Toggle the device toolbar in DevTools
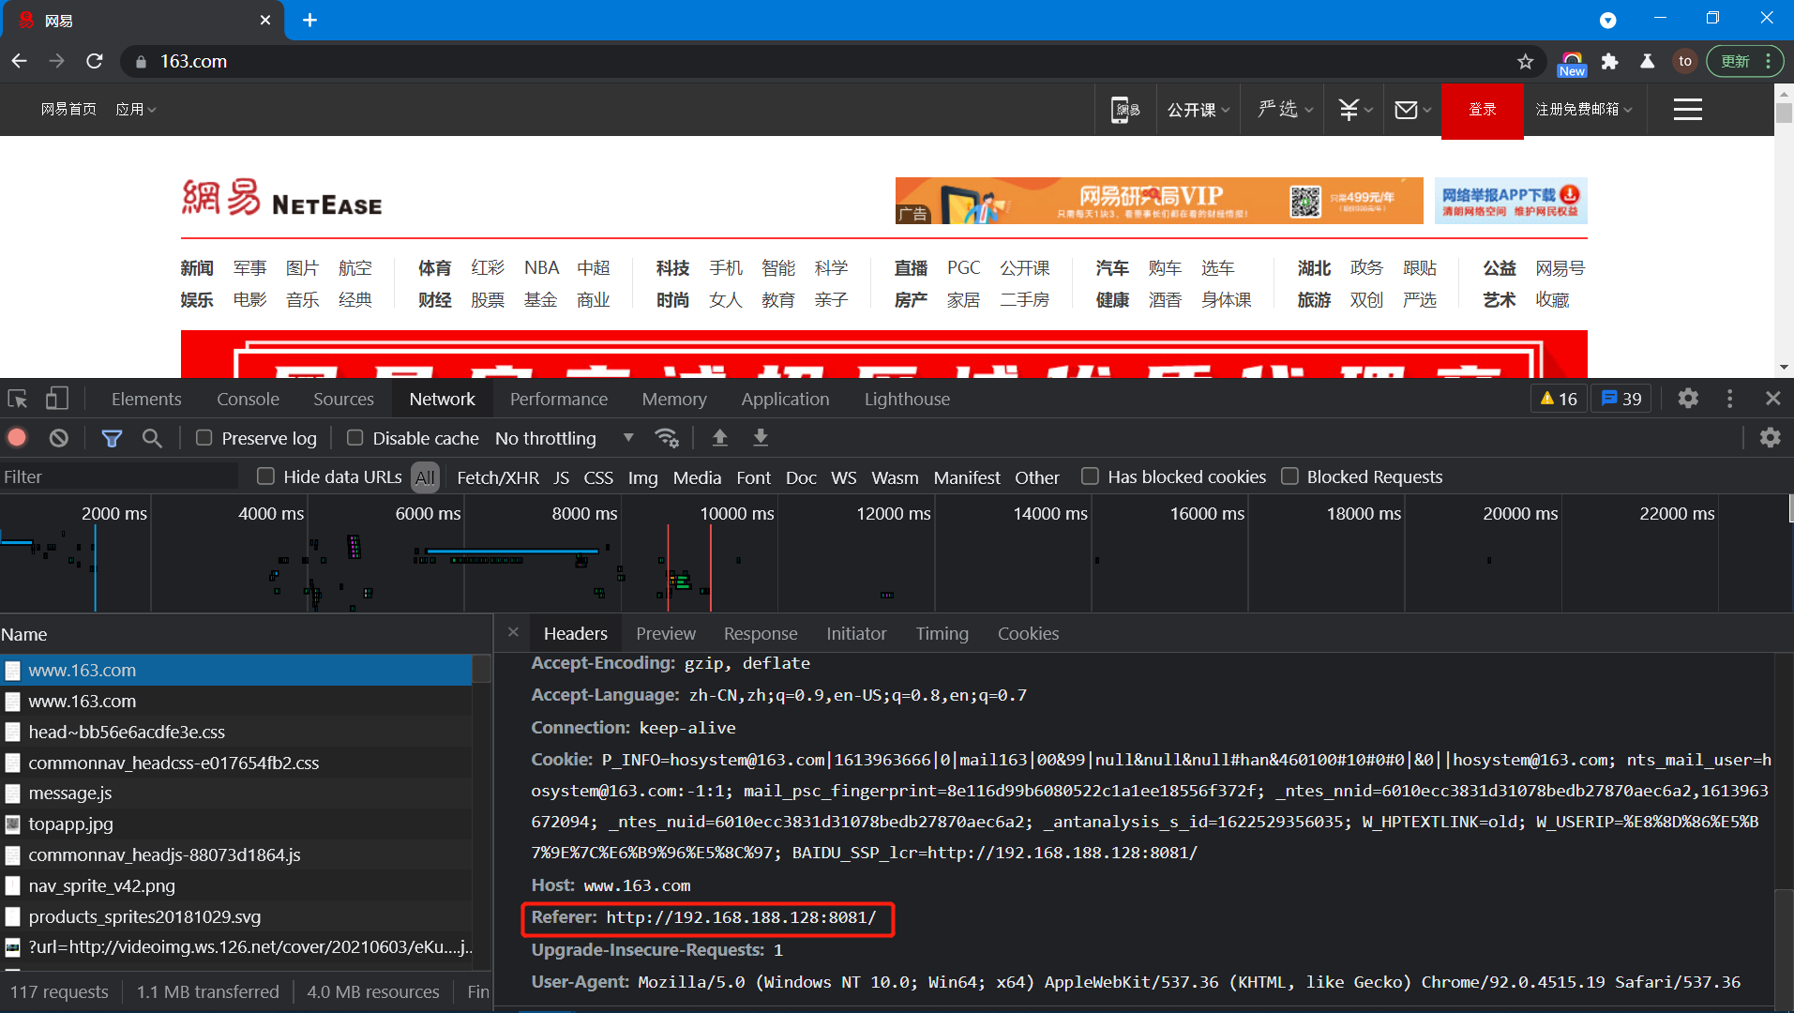The image size is (1794, 1013). tap(57, 399)
